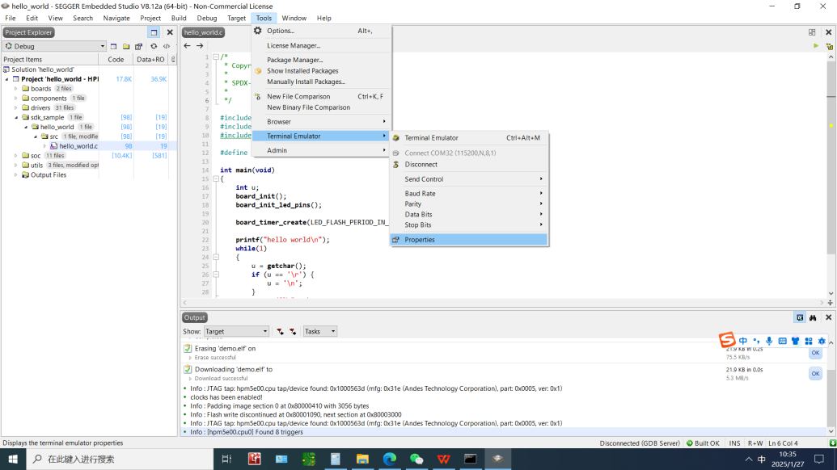This screenshot has height=470, width=837.
Task: Click the binoculars find icon in Output
Action: click(813, 317)
